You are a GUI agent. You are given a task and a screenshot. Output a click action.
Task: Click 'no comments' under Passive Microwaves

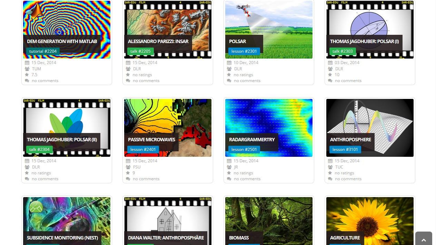click(146, 179)
